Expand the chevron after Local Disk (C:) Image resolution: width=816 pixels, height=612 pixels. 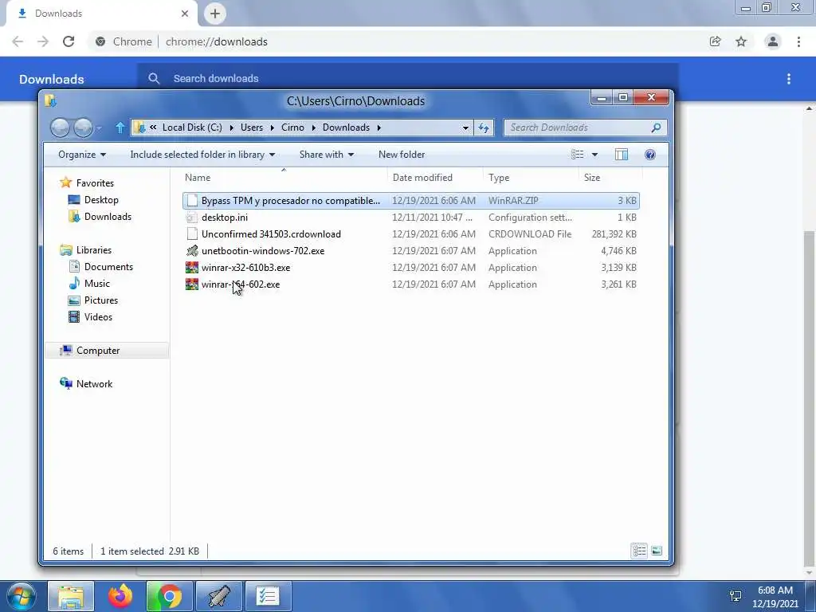click(x=232, y=127)
